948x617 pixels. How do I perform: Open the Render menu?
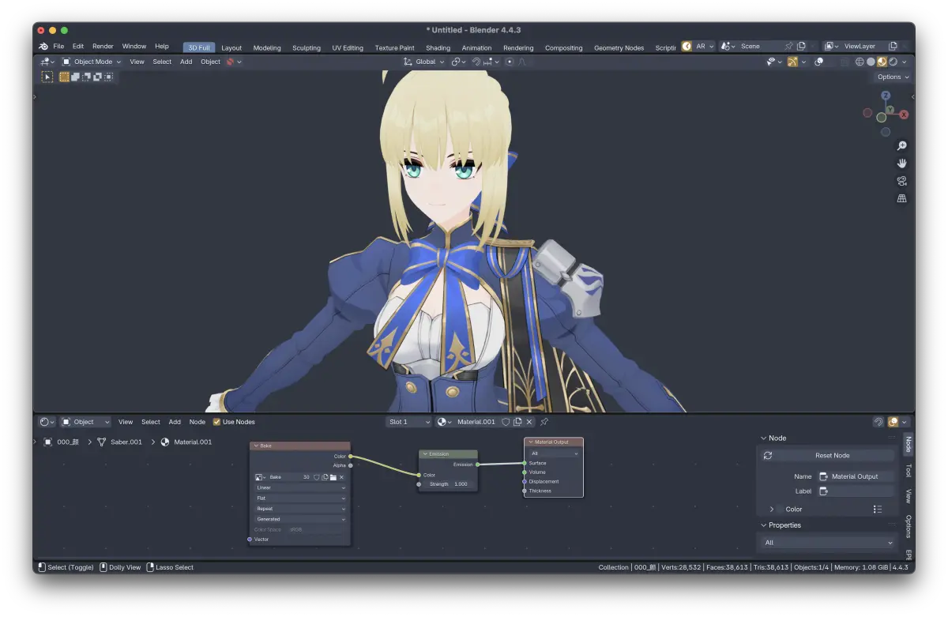103,47
